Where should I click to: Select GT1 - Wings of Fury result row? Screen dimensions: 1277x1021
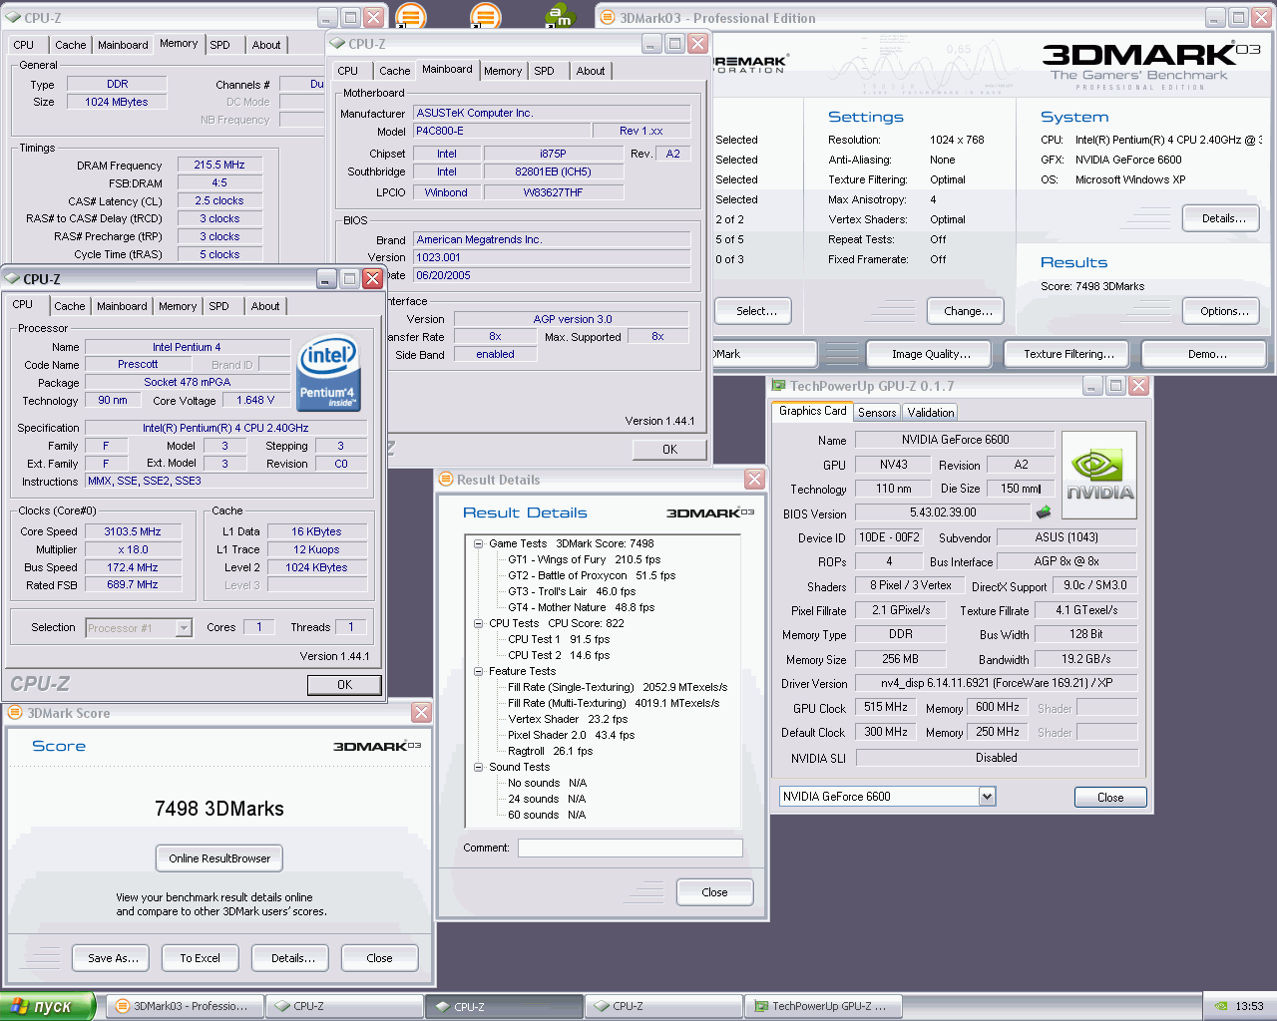click(x=584, y=559)
